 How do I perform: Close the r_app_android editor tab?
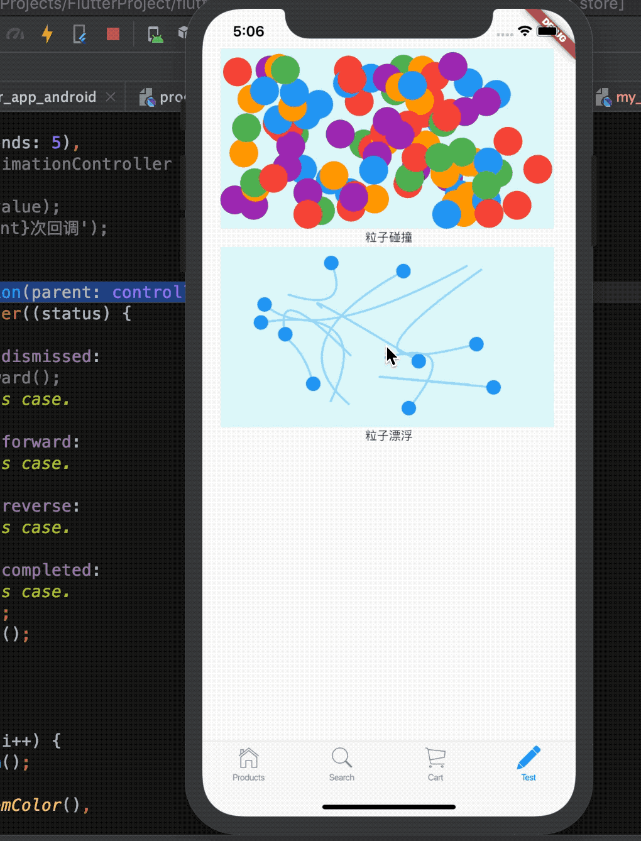(x=111, y=97)
